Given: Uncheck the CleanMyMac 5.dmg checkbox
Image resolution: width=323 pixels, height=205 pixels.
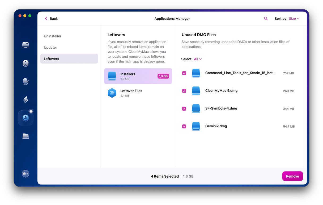Looking at the screenshot, I should pyautogui.click(x=184, y=91).
